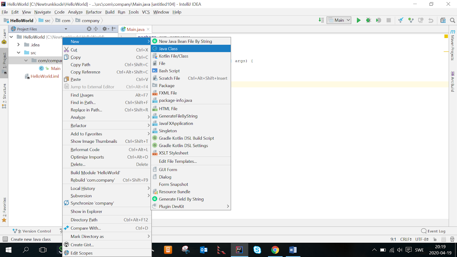Viewport: 457px width, 257px height.
Task: Hide the Project tool window
Action: tap(114, 29)
